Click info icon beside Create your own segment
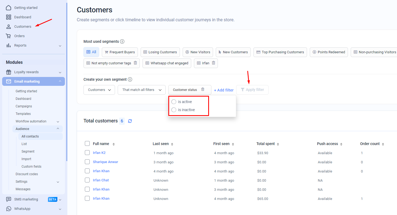The height and width of the screenshot is (215, 397). point(130,79)
